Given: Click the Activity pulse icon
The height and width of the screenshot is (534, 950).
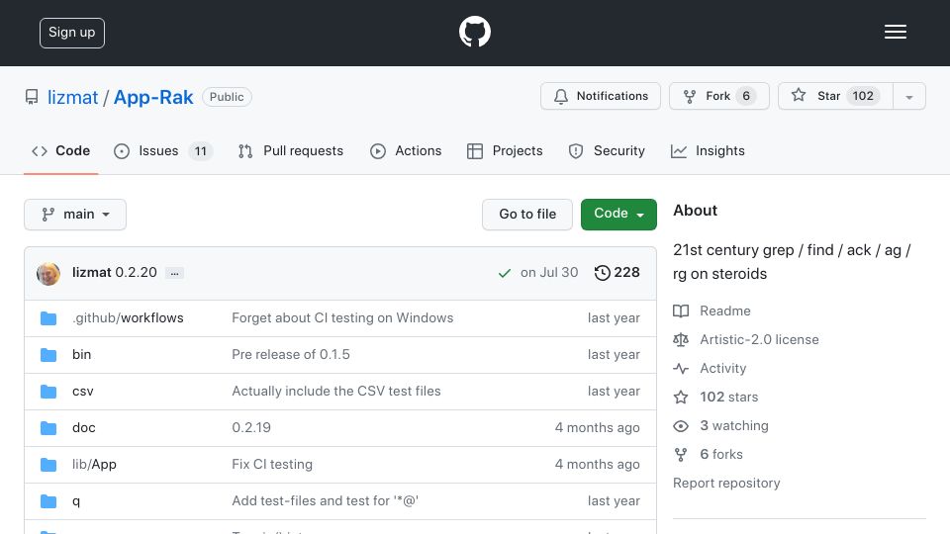Looking at the screenshot, I should [681, 368].
